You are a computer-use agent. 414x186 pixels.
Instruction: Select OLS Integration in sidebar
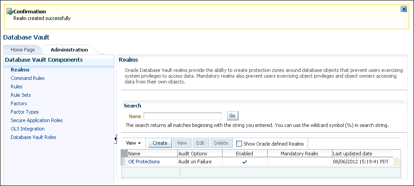click(27, 129)
